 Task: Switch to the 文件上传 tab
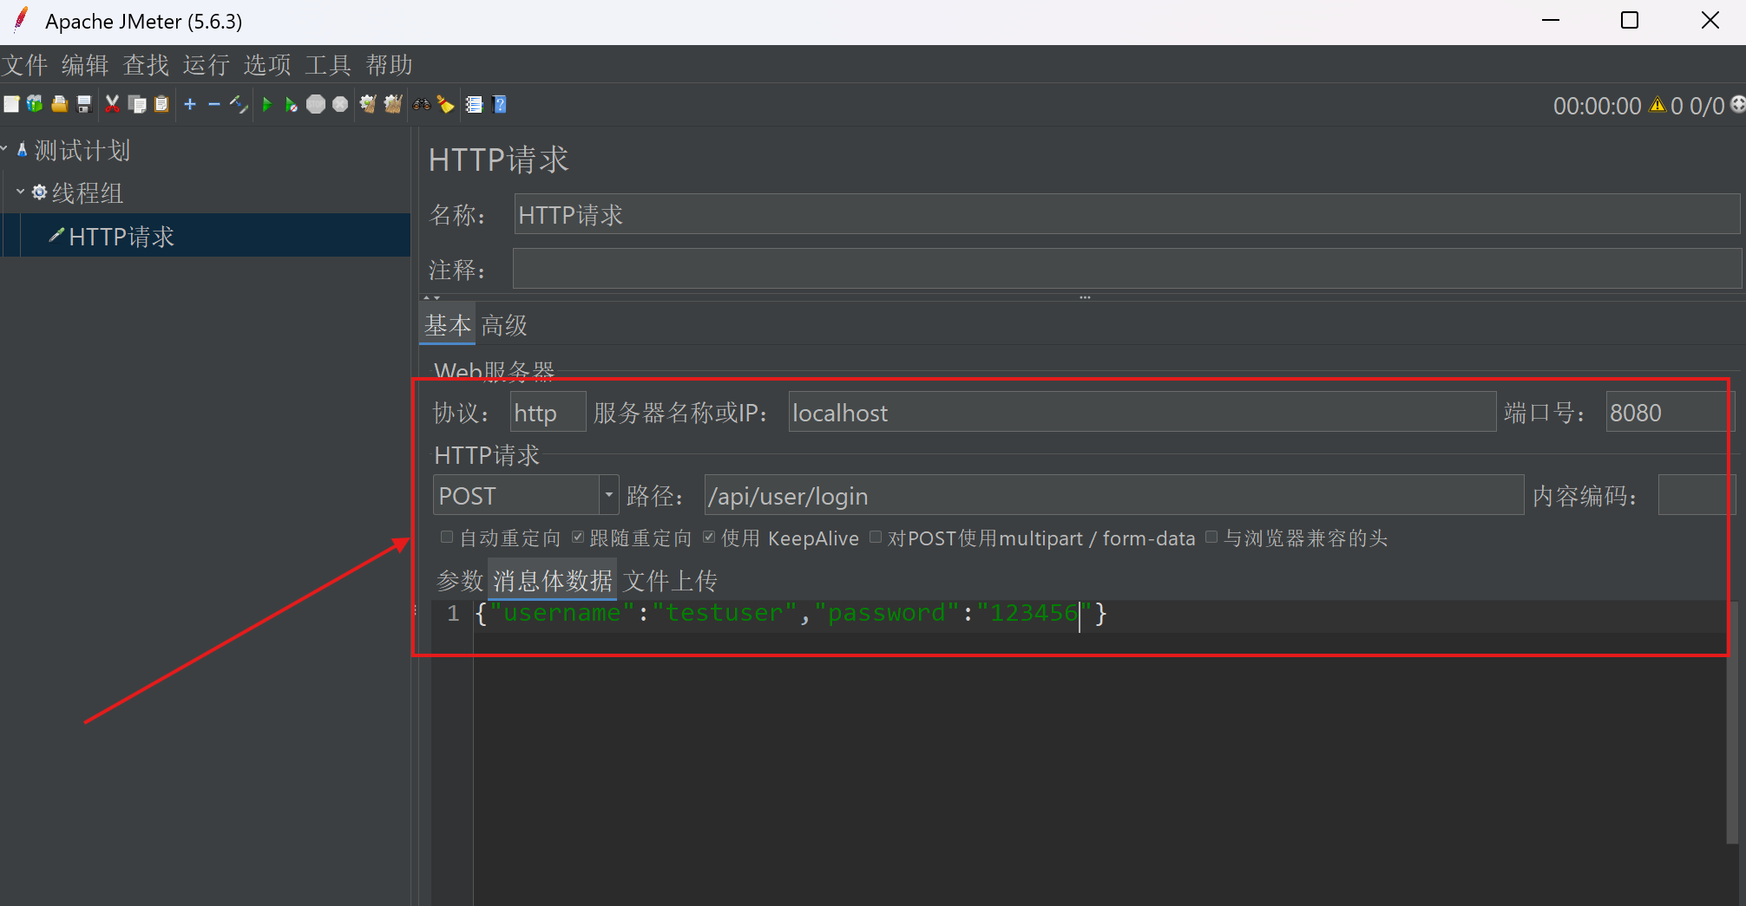point(670,580)
